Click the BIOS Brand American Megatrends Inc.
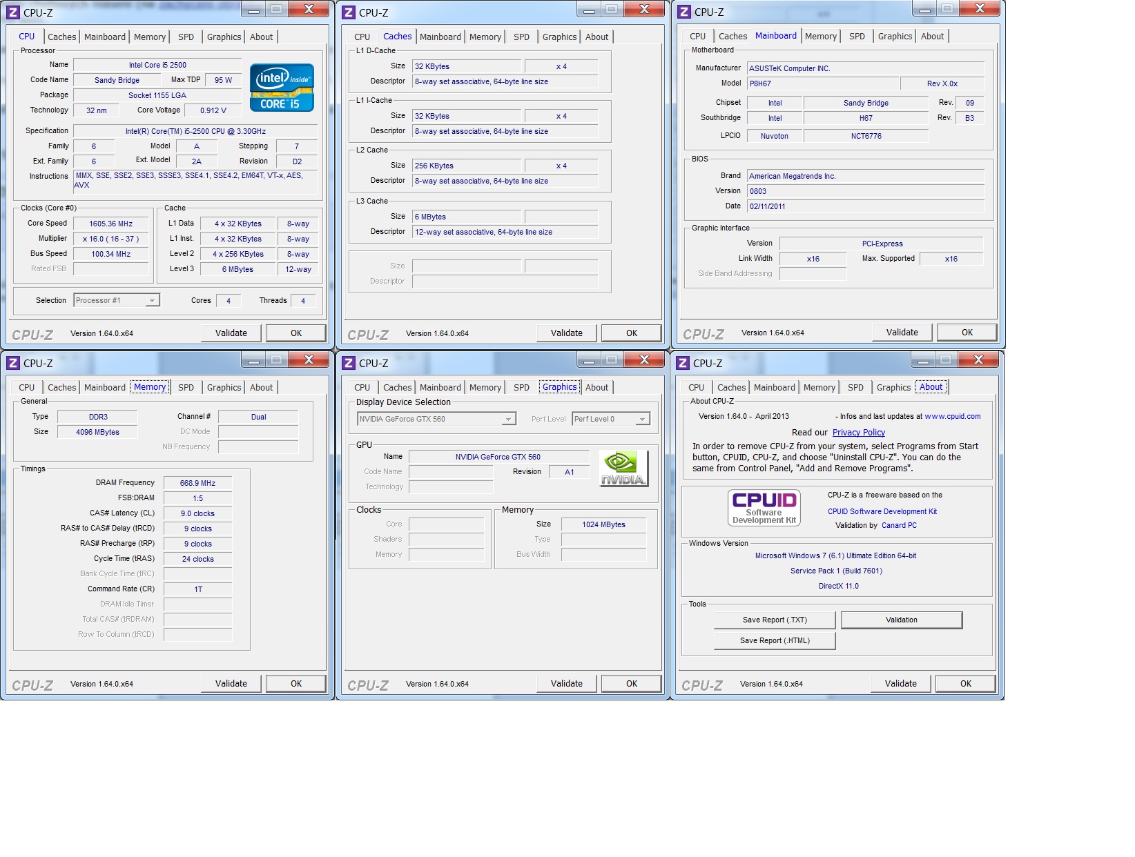The height and width of the screenshot is (857, 1135). point(866,177)
